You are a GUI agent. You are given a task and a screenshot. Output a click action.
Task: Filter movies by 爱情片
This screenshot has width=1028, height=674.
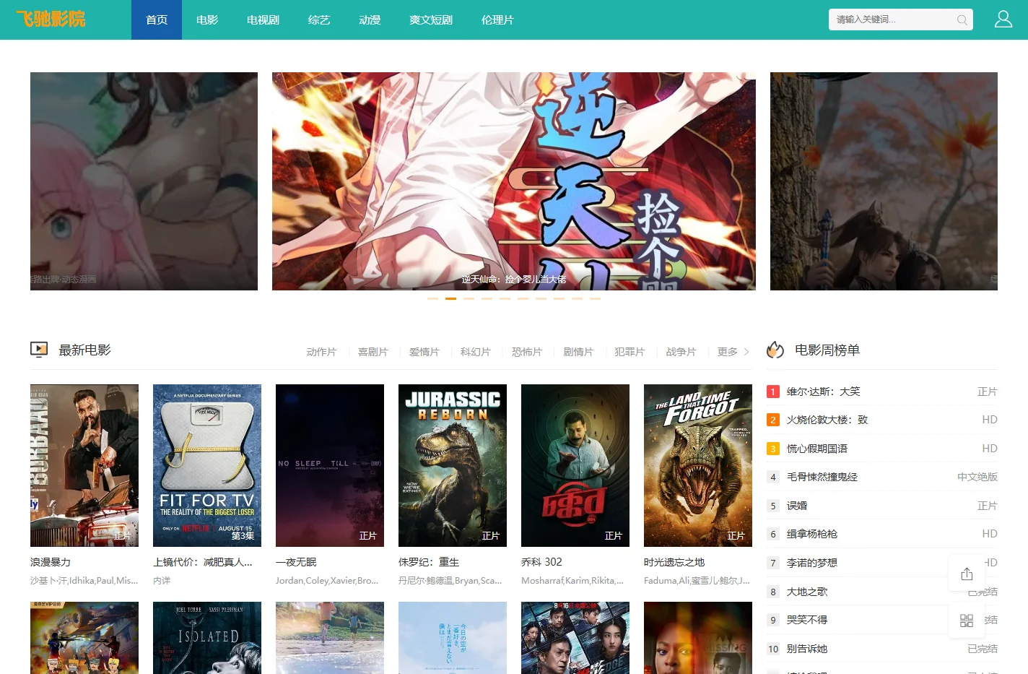click(x=424, y=352)
